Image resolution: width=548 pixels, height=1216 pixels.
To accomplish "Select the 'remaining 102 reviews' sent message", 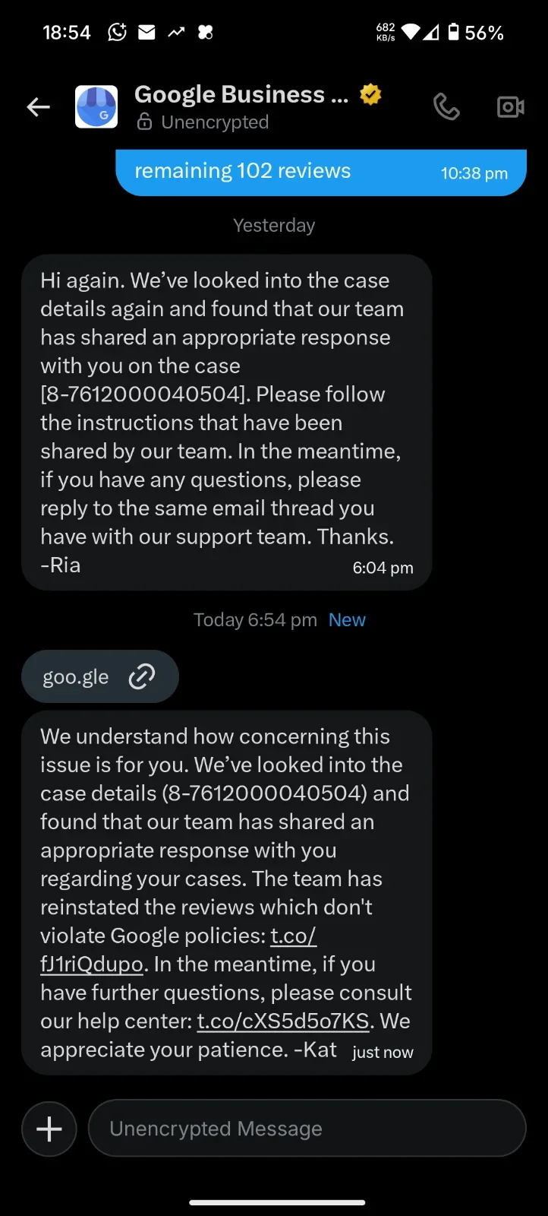I will click(321, 173).
